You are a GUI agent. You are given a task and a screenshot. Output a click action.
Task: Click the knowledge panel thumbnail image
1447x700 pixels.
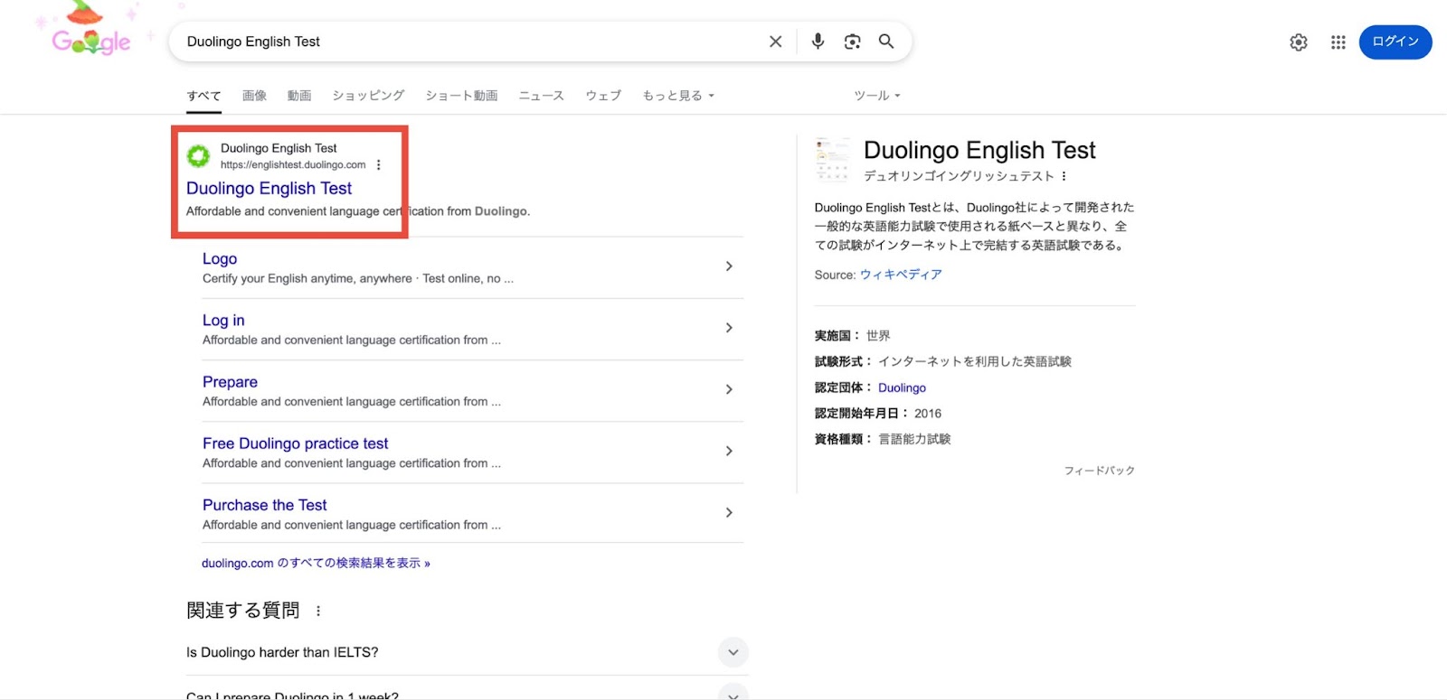point(832,159)
